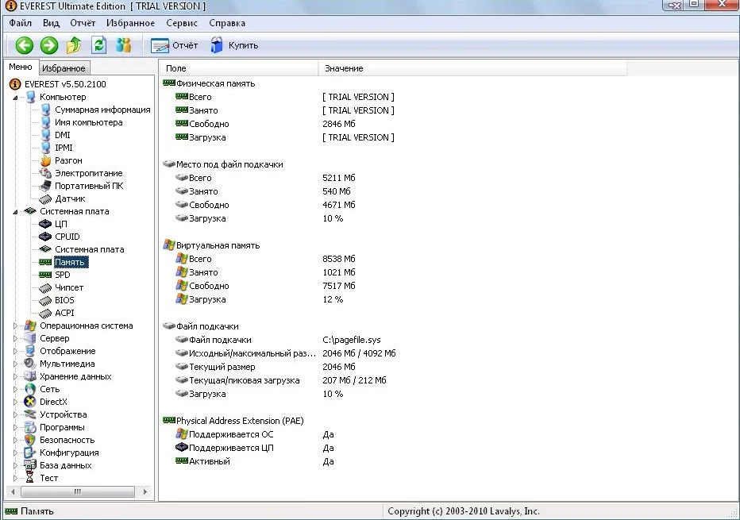Click the Электропитание icon
Image resolution: width=740 pixels, height=520 pixels.
(45, 173)
